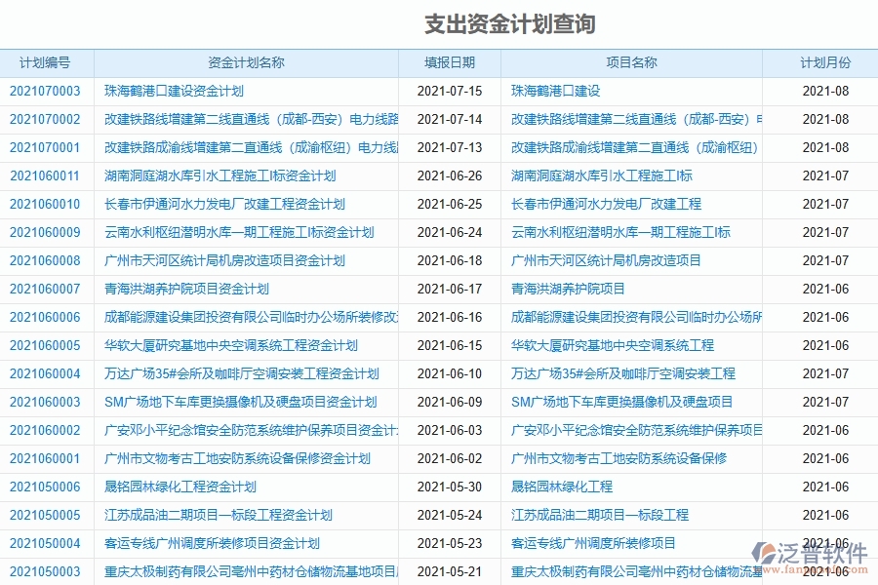Click the 计划编号 column header

[42, 62]
